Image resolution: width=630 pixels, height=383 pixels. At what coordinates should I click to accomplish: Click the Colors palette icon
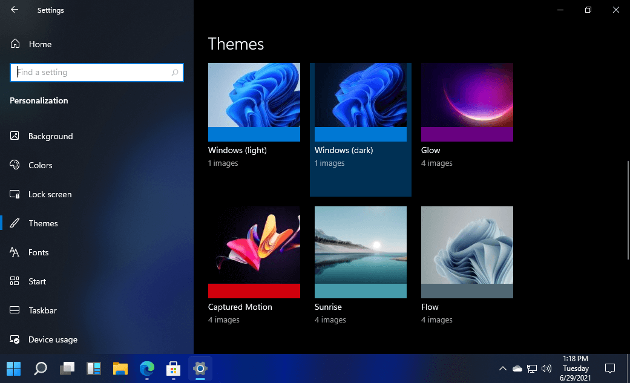15,165
